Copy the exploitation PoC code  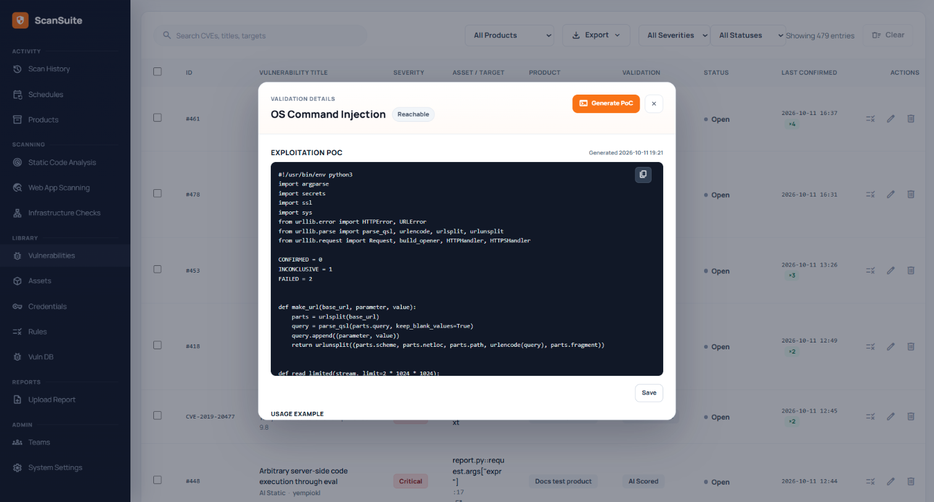643,175
